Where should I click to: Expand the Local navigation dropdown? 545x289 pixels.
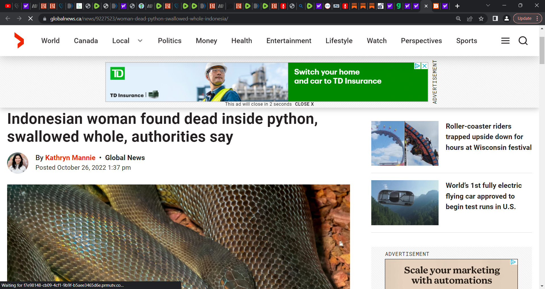pos(140,41)
